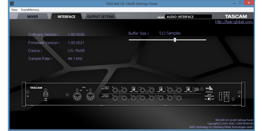Click software version value '1.00 0039'
This screenshot has height=131, width=263.
76,35
